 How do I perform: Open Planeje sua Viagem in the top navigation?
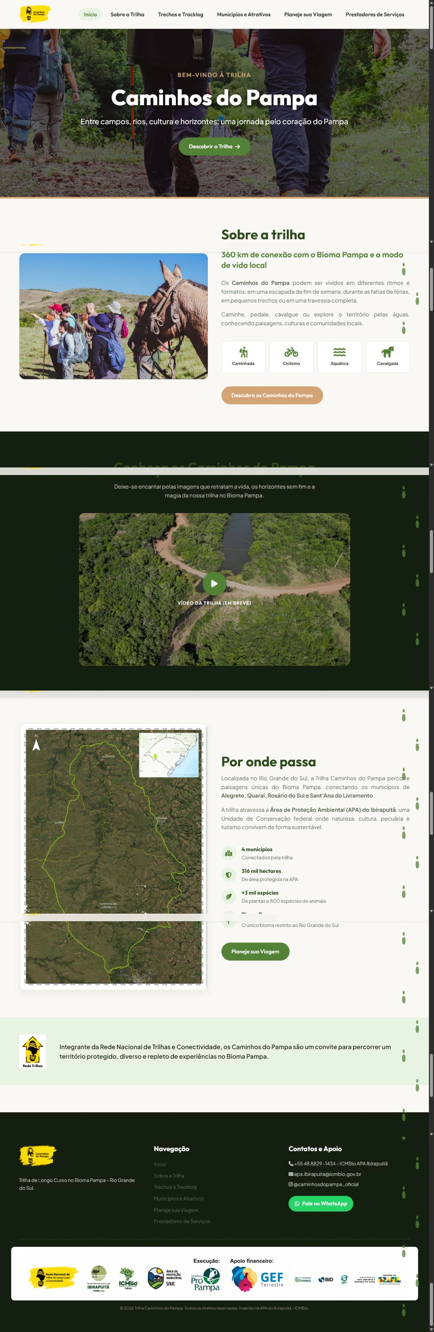pos(308,14)
